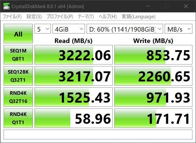
Task: Click the SEQ128K write result 2260.65
Action: point(153,76)
